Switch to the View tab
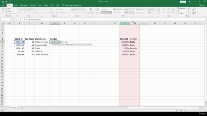Viewport: 207px width, 116px height. (x=52, y=5)
